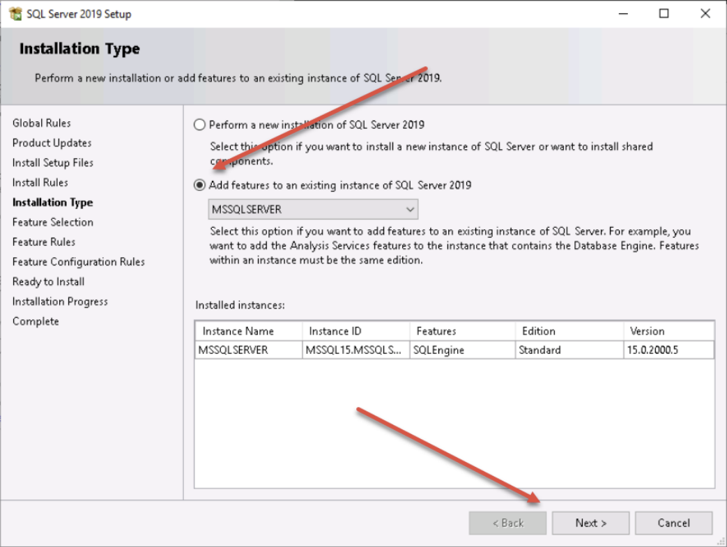Select Perform a new installation radio button

click(199, 125)
